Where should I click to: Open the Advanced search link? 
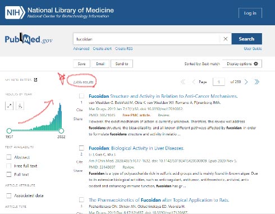81,49
